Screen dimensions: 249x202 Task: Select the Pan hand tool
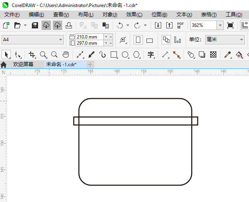[66, 54]
